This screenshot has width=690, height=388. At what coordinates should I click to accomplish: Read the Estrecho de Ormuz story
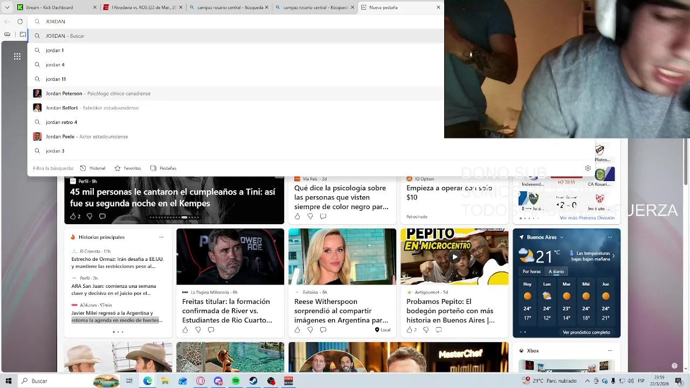coord(118,262)
